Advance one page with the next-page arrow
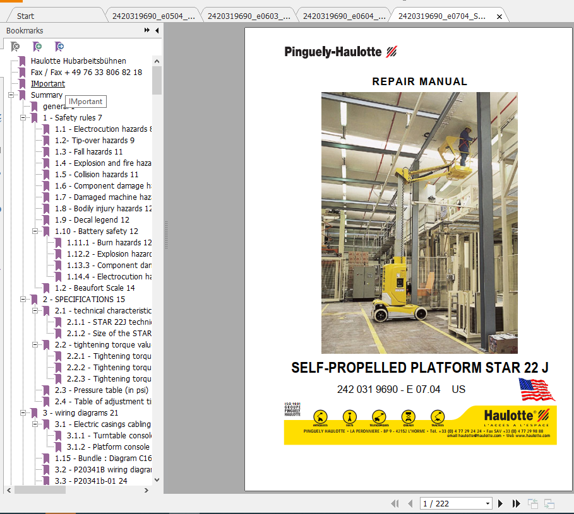 coord(500,503)
